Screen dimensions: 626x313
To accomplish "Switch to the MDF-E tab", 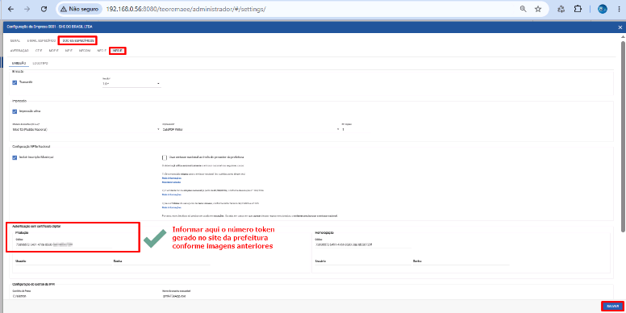I will click(x=54, y=51).
